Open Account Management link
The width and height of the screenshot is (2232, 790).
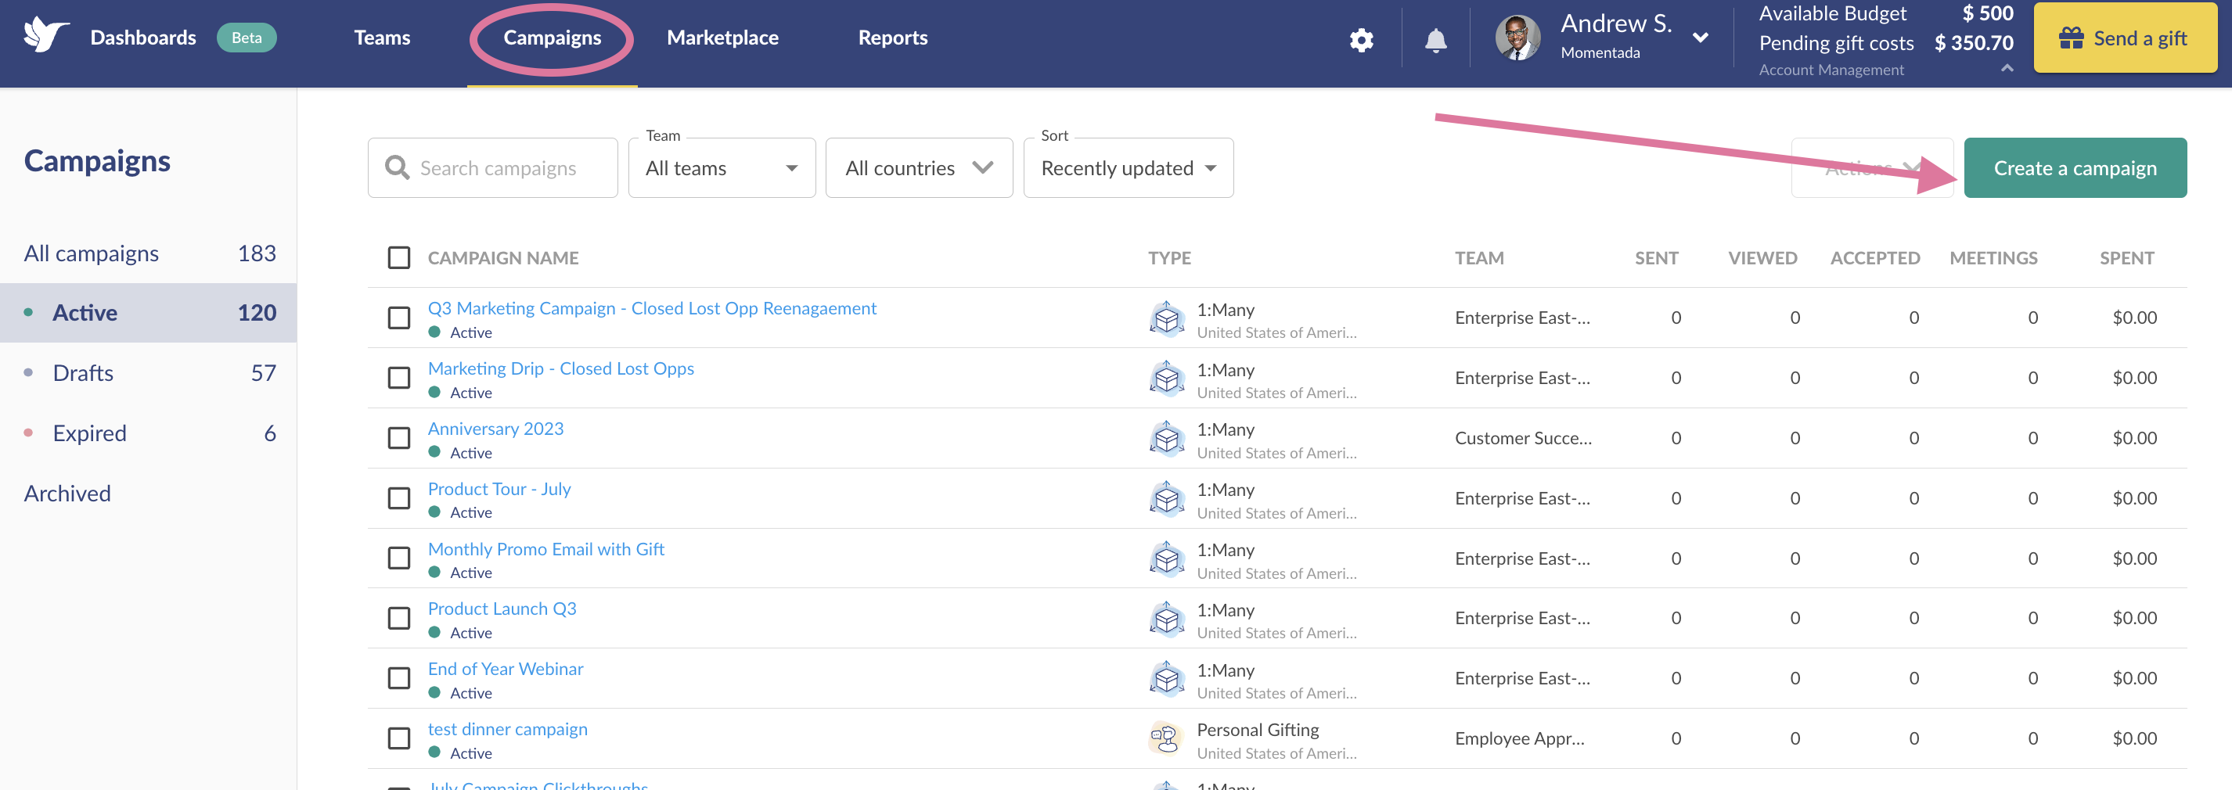click(1831, 70)
